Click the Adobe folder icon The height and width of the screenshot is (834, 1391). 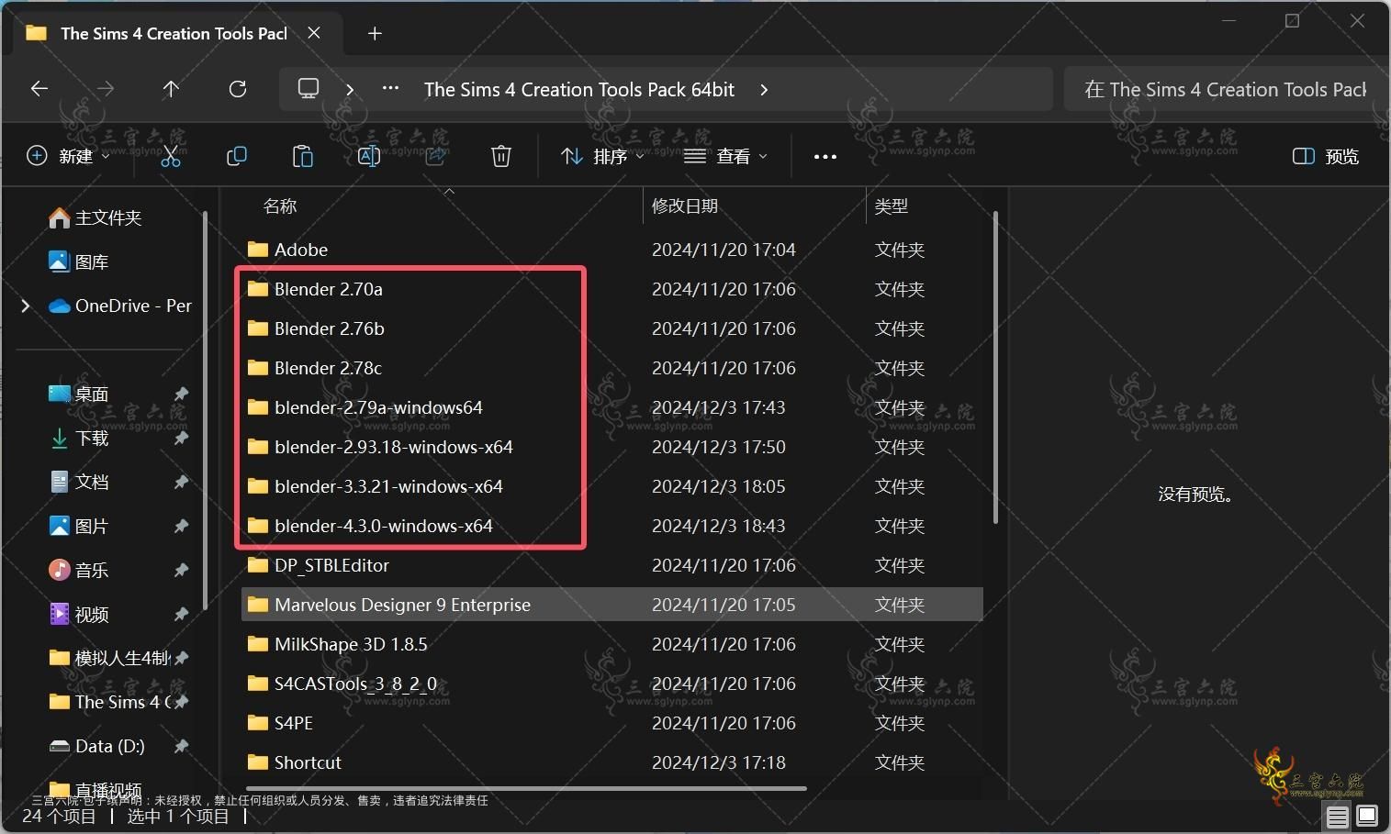258,250
